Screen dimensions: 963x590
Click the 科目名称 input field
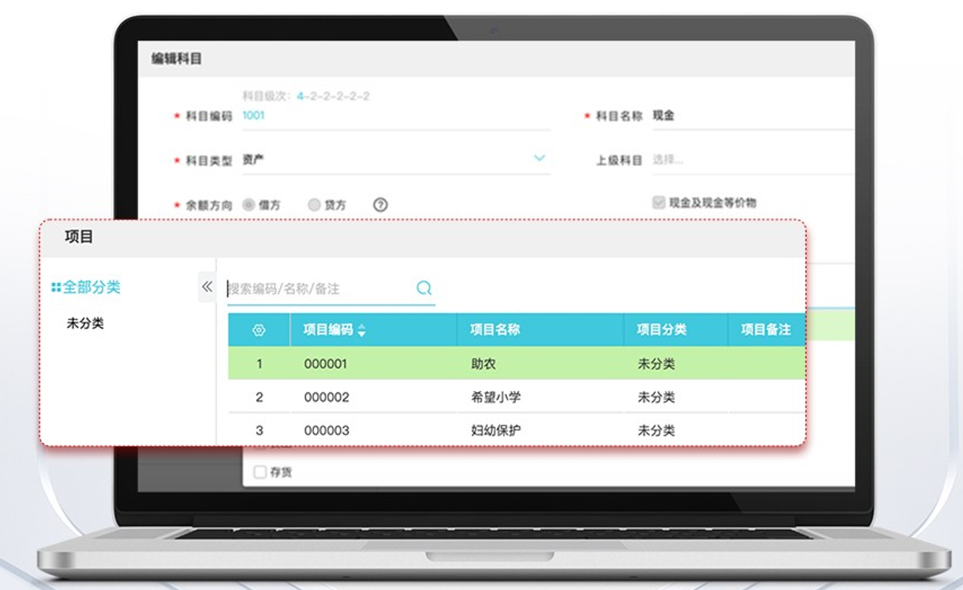point(750,115)
